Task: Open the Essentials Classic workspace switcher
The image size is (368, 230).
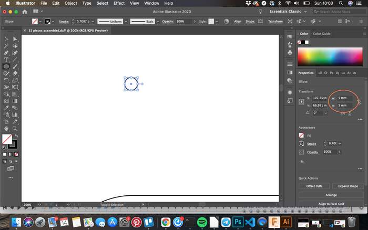Action: [x=288, y=11]
